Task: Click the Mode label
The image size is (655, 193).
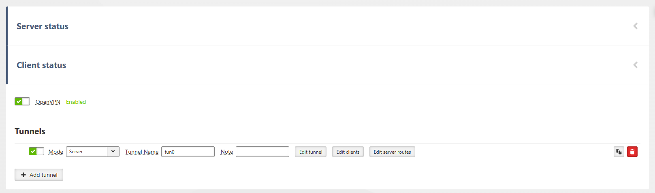Action: click(x=55, y=152)
